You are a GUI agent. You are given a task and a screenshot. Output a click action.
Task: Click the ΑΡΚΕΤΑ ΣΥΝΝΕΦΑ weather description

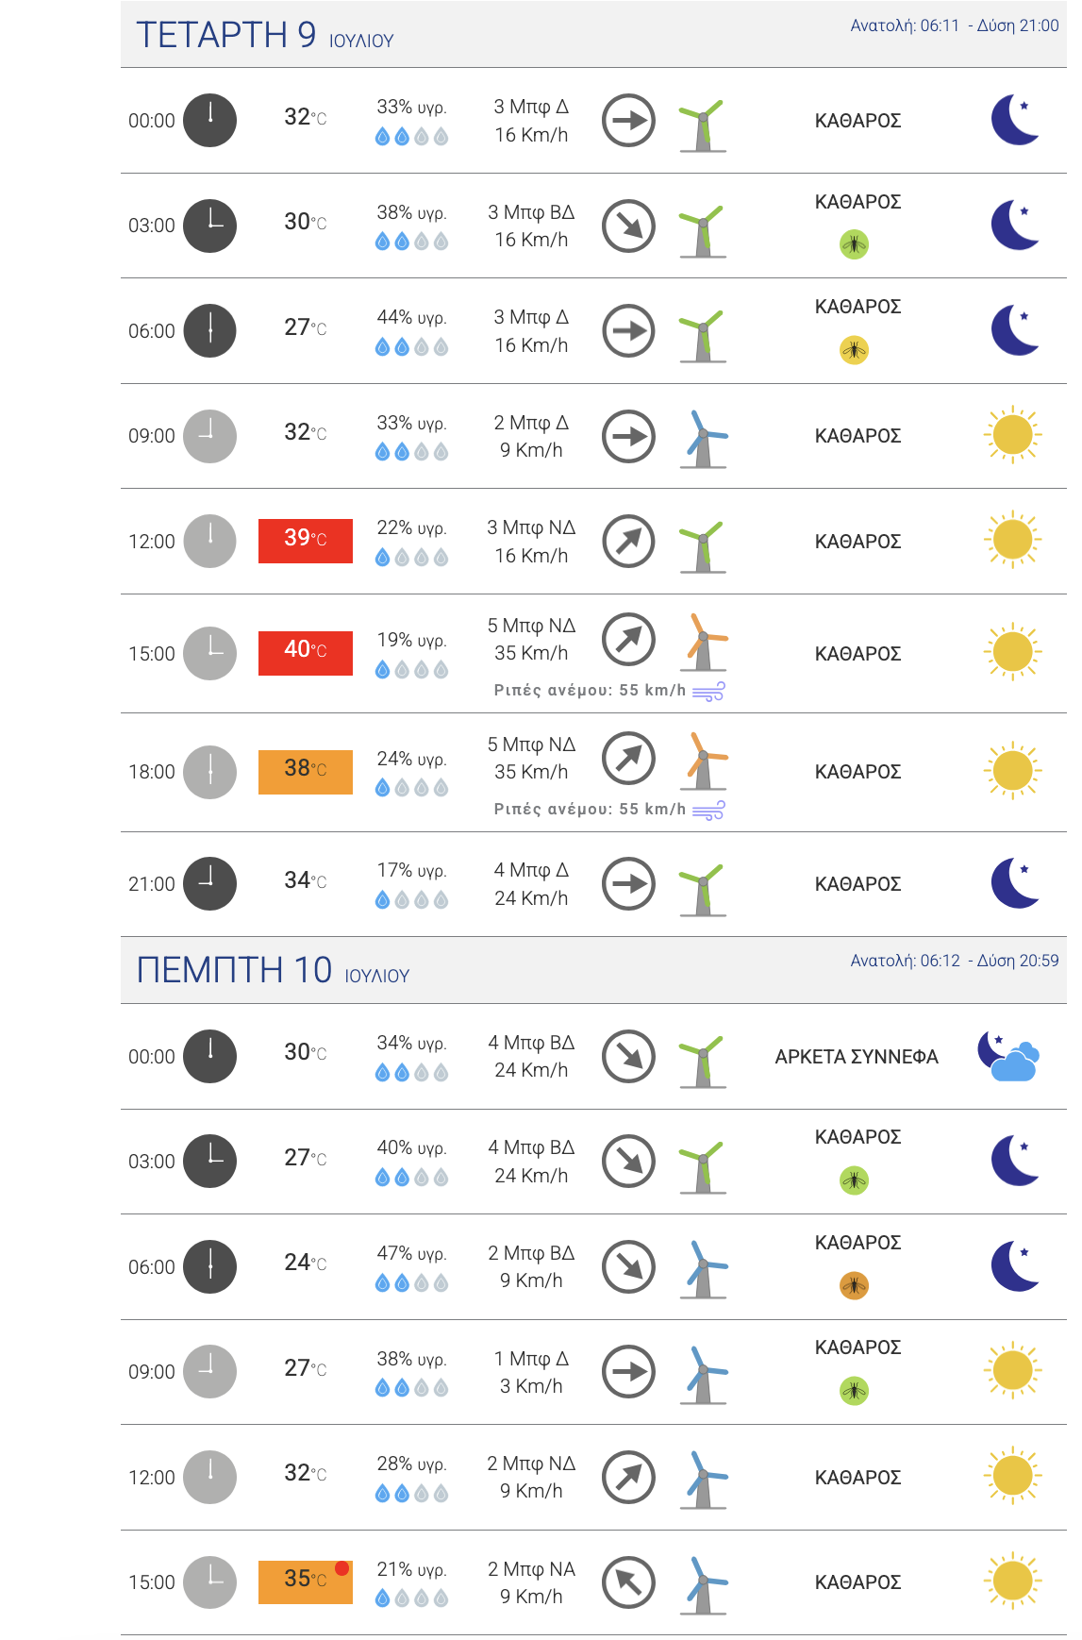[x=857, y=1057]
